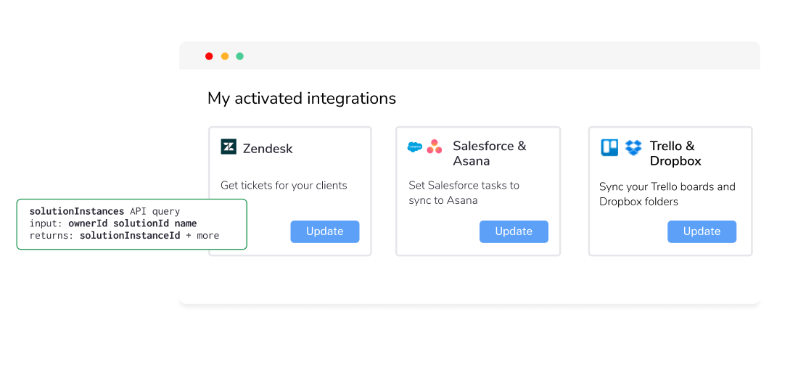Update the Zendesk integration
The width and height of the screenshot is (806, 370).
324,231
